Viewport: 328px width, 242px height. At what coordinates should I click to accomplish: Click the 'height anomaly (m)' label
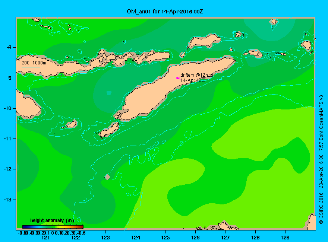coord(52,220)
